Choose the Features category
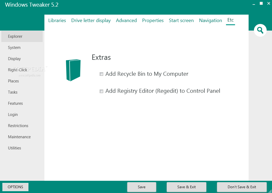 [15, 103]
